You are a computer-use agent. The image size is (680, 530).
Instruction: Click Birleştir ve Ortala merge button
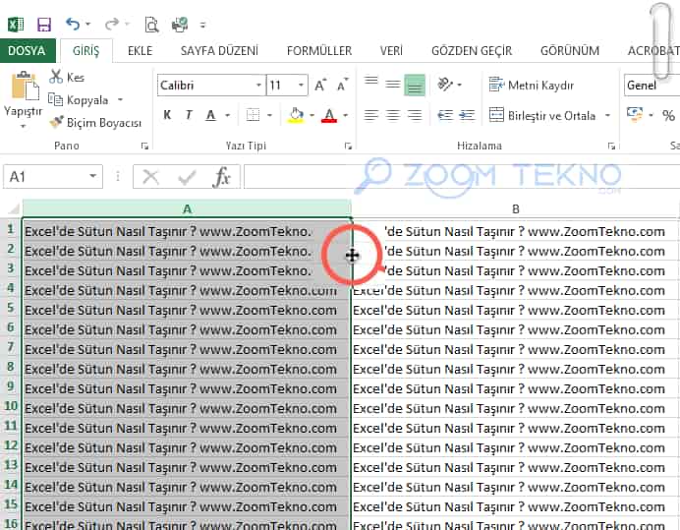pyautogui.click(x=542, y=115)
